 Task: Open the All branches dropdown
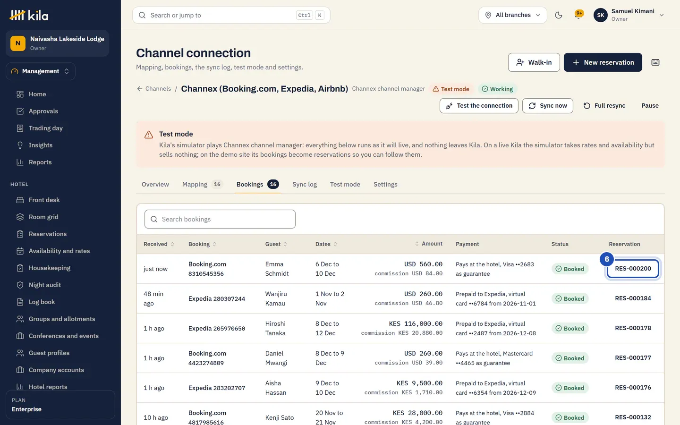tap(513, 15)
